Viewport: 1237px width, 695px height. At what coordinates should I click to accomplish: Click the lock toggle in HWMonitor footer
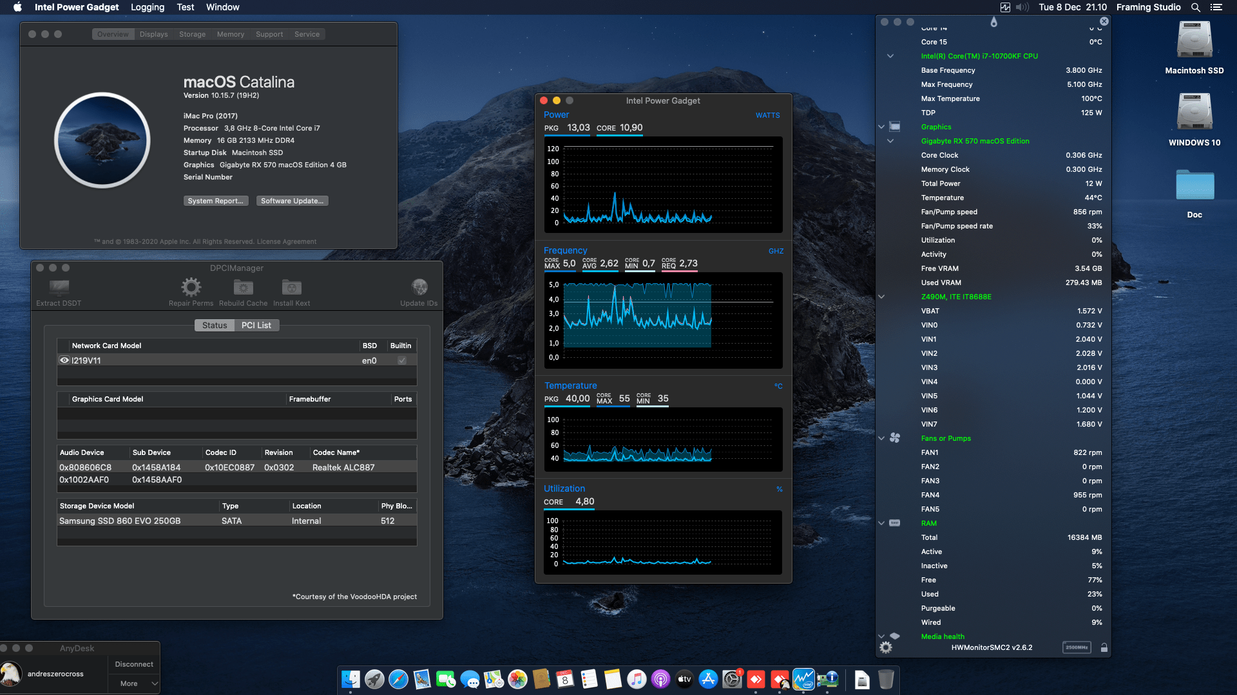point(1104,647)
